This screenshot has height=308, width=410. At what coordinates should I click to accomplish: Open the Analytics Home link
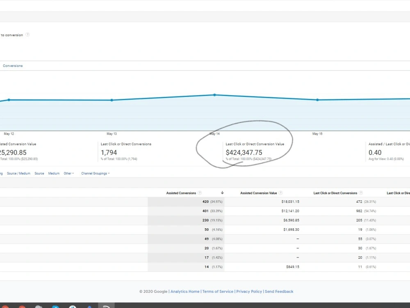point(185,292)
